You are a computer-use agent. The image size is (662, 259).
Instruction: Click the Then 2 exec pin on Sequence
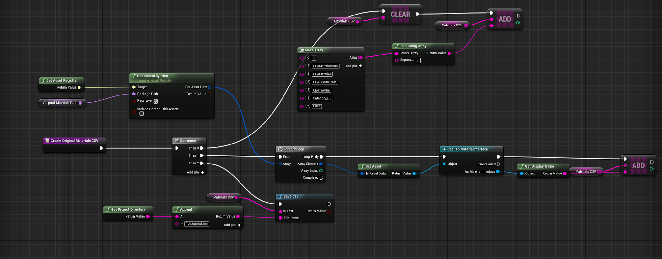(202, 163)
